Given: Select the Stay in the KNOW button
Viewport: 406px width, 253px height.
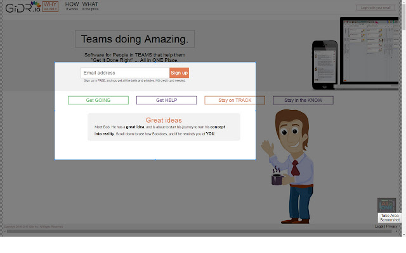Looking at the screenshot, I should [303, 100].
